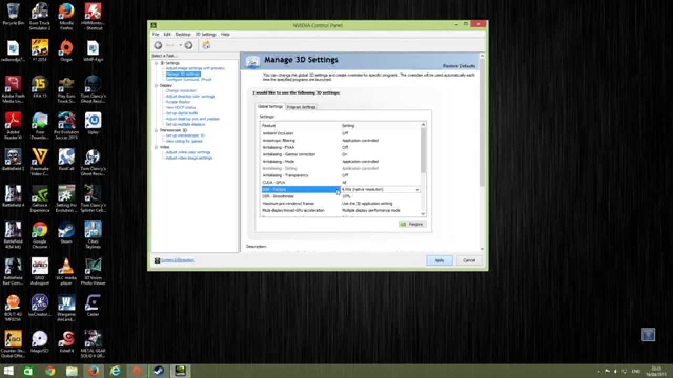The width and height of the screenshot is (673, 378).
Task: Launch RaidCall desktop shortcut
Action: click(x=66, y=160)
